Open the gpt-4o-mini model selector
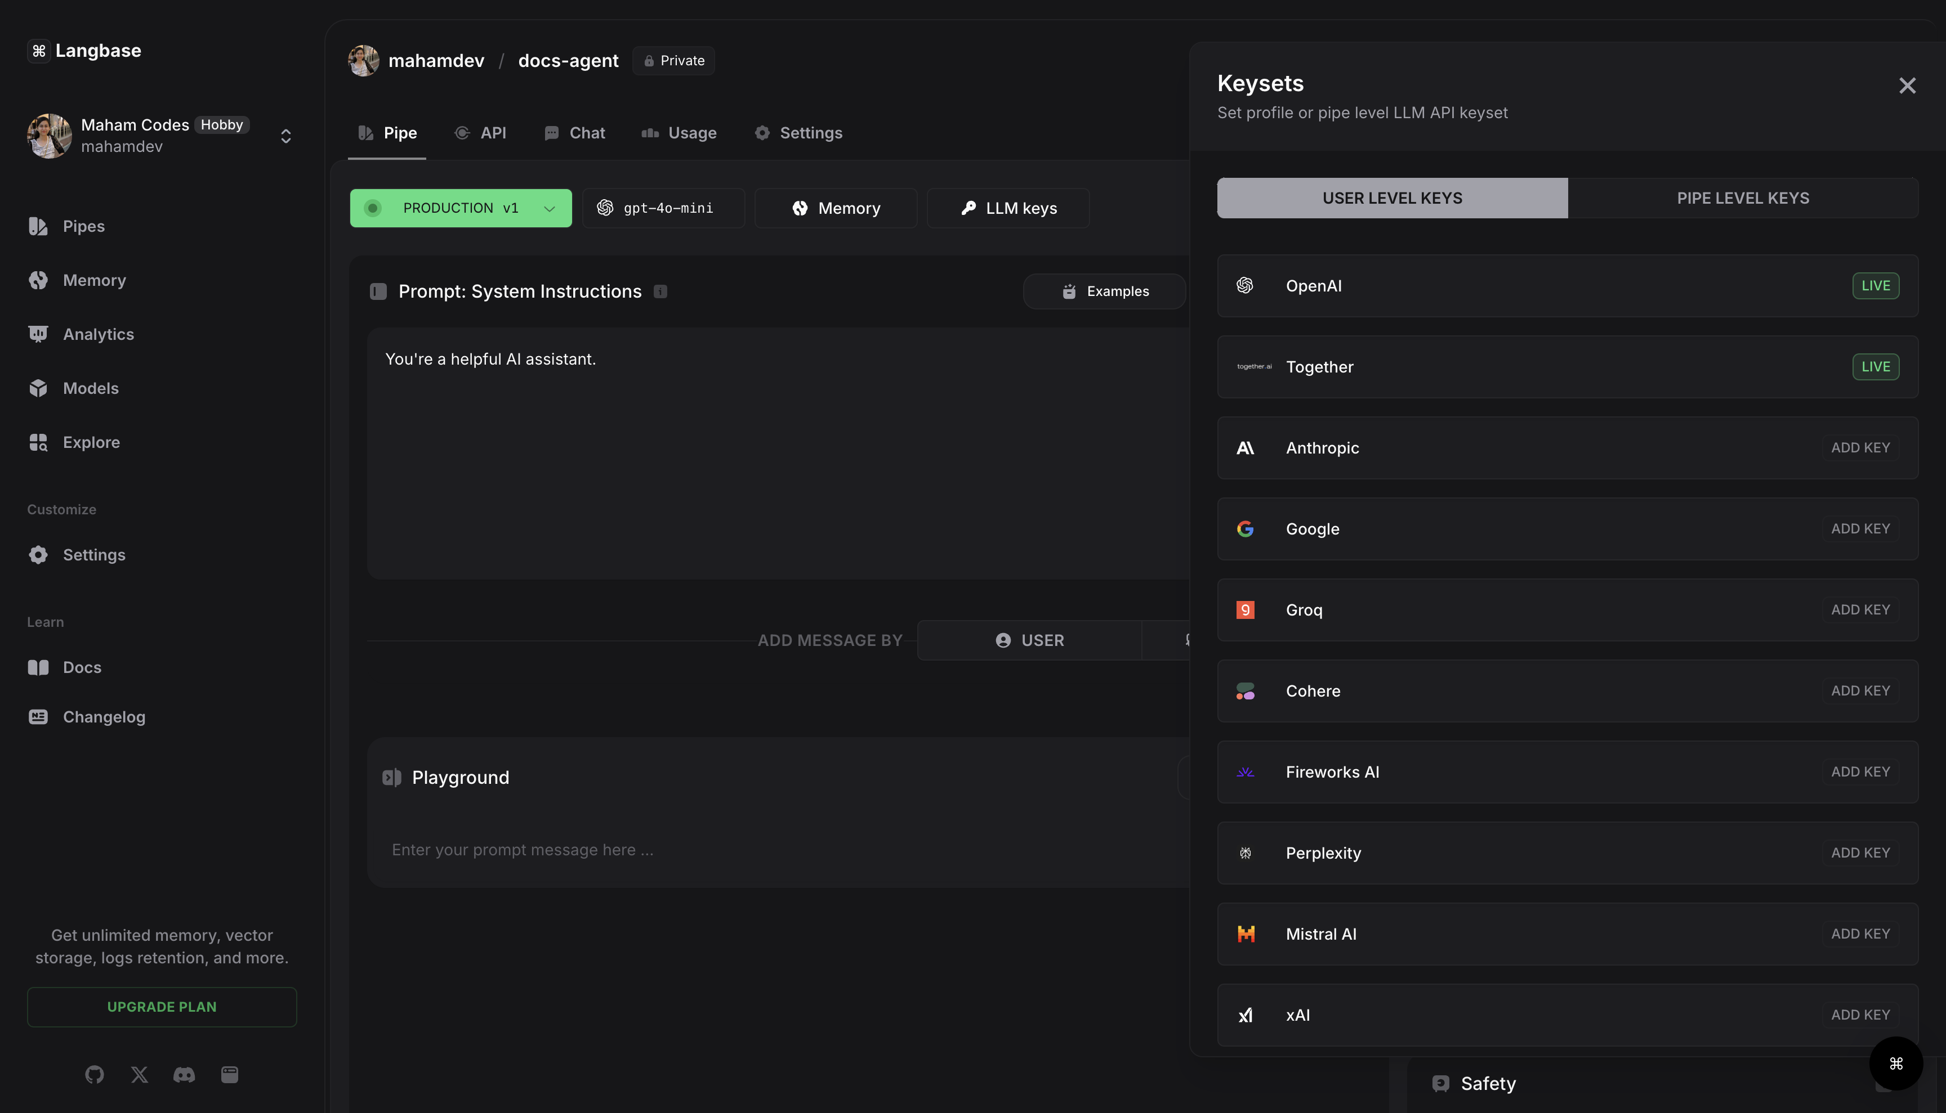1946x1113 pixels. coord(663,208)
